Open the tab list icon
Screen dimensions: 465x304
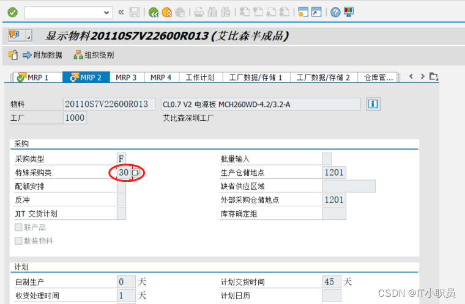pyautogui.click(x=434, y=76)
